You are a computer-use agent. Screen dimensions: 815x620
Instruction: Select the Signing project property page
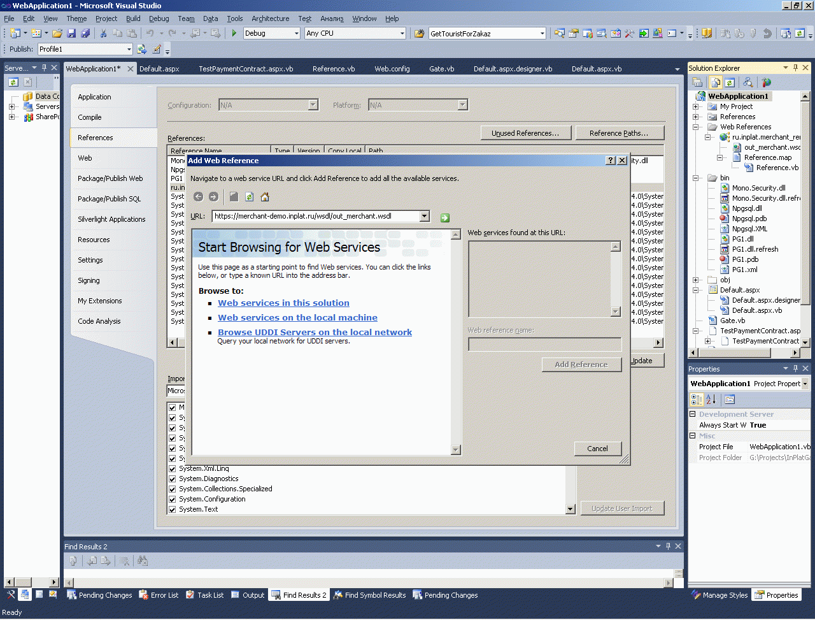click(x=89, y=280)
